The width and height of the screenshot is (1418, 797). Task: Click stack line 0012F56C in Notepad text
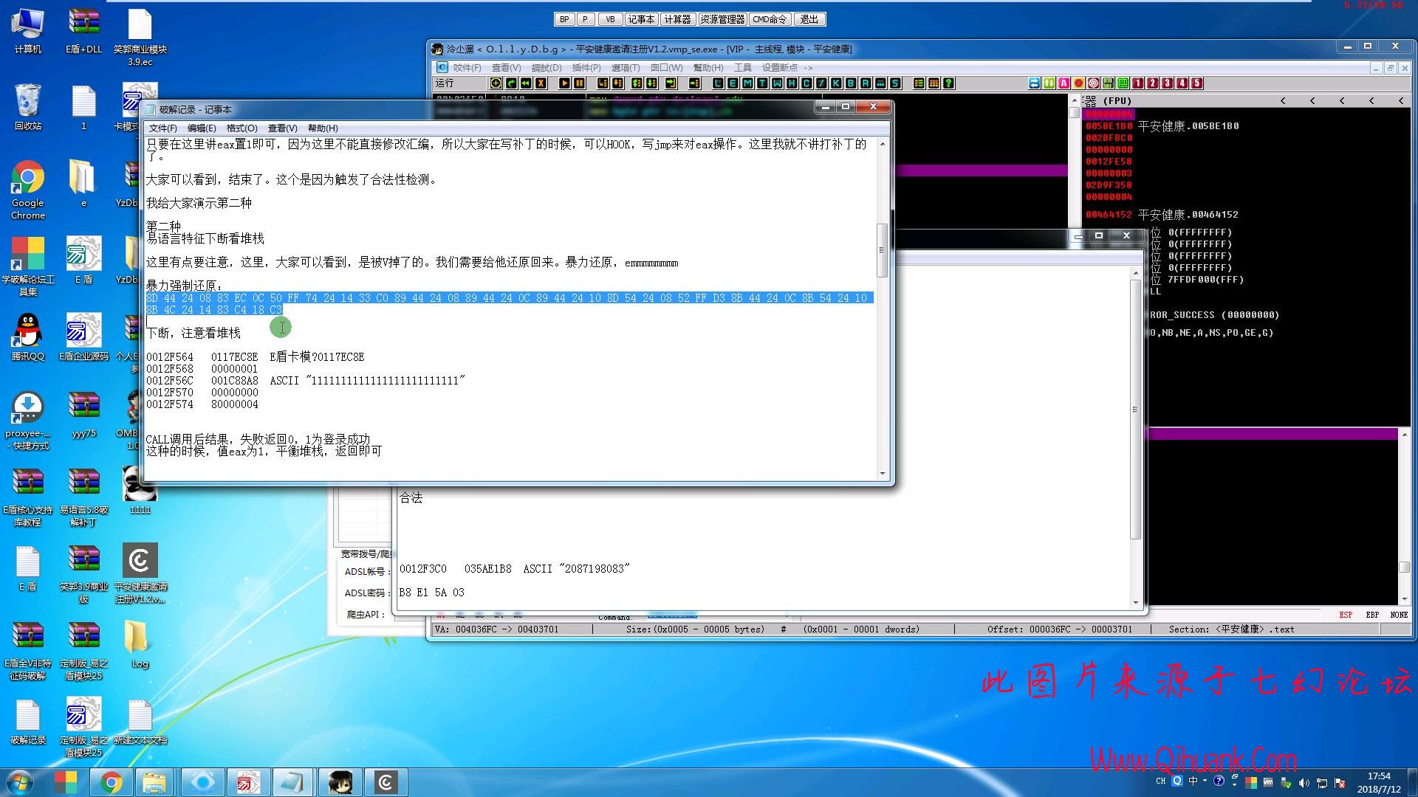click(306, 381)
